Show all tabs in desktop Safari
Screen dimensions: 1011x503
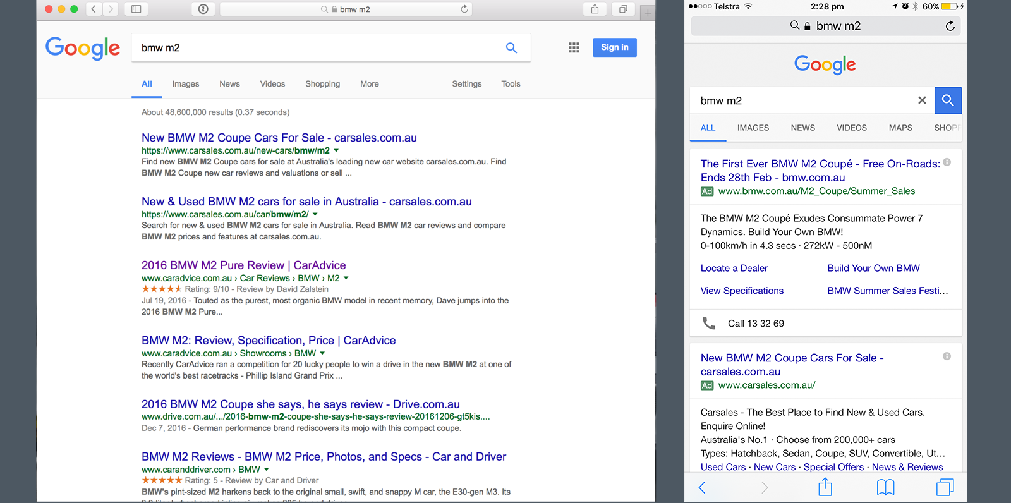click(x=623, y=9)
